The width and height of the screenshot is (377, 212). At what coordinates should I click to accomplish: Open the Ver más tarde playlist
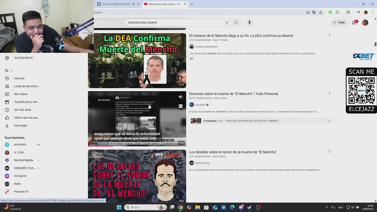23,110
